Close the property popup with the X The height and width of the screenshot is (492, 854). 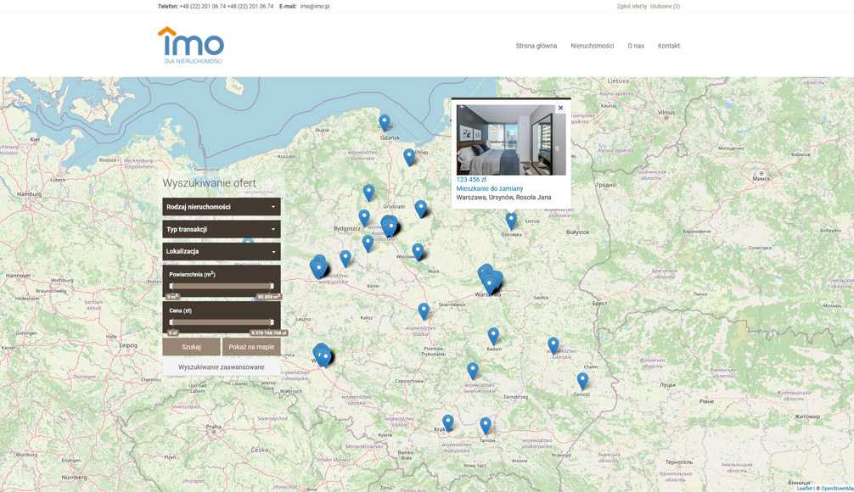[560, 108]
